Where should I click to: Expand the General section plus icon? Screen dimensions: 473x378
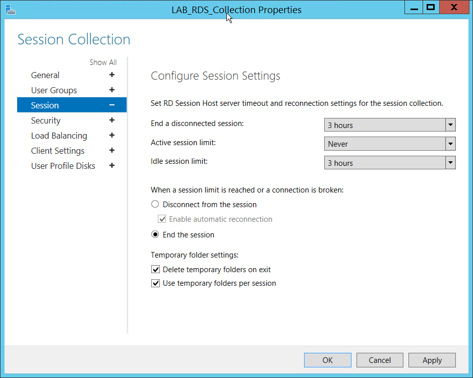(x=112, y=75)
